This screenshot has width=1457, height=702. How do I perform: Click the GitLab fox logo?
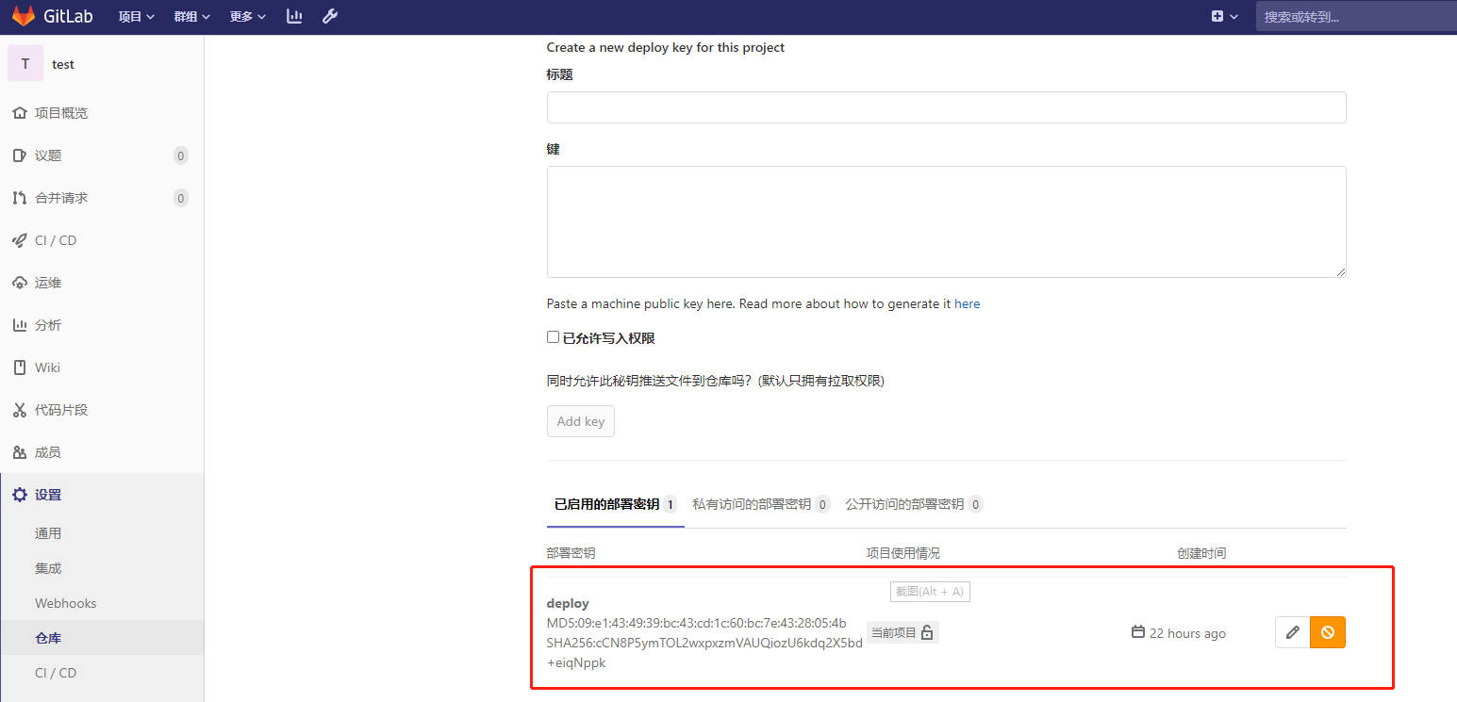[x=24, y=16]
